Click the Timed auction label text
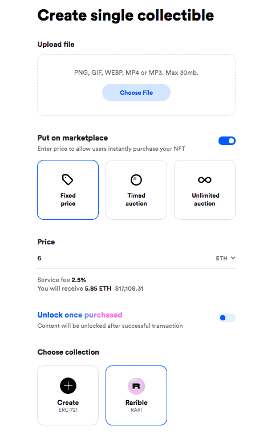This screenshot has width=255, height=438. 136,199
